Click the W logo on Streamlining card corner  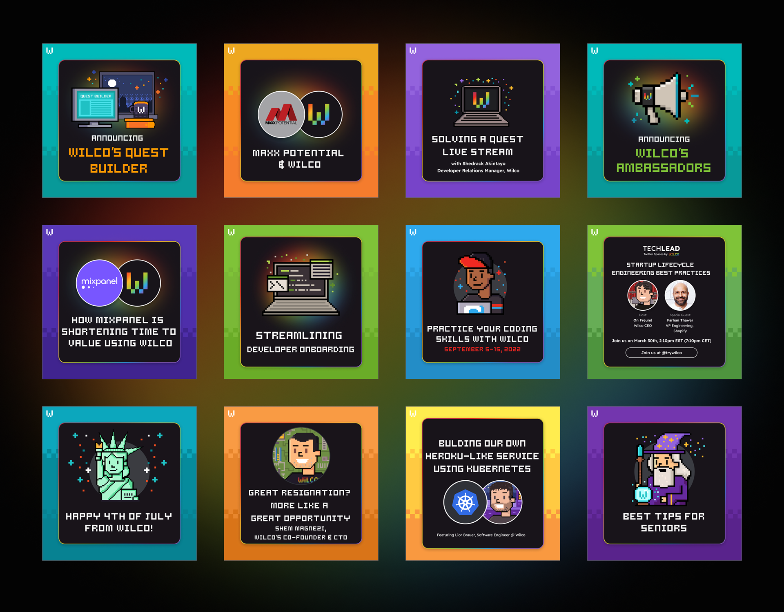[231, 232]
